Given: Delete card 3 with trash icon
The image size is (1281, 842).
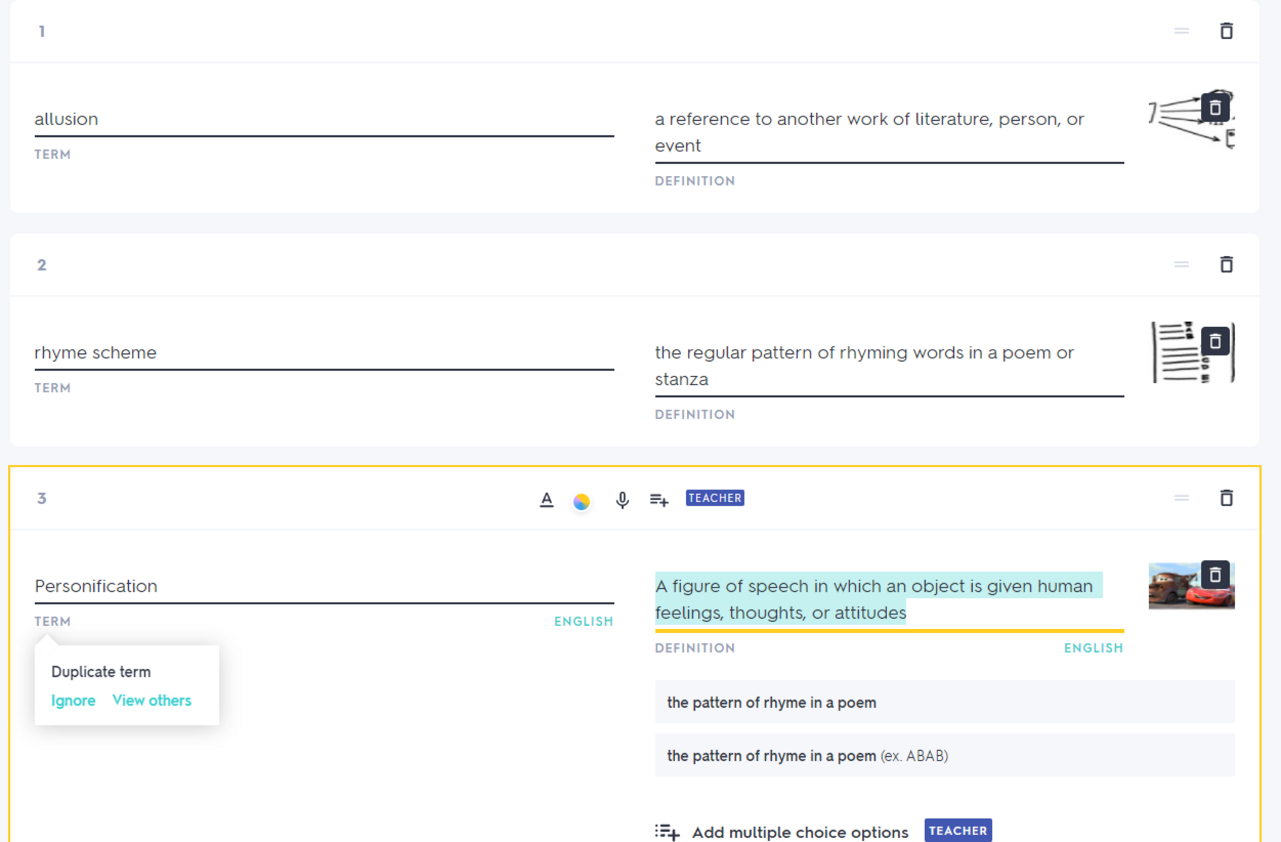Looking at the screenshot, I should click(1226, 498).
